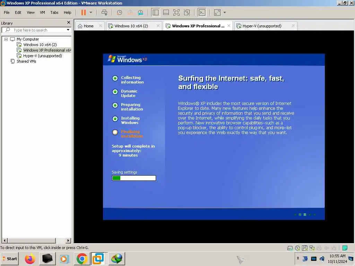Select the Windows XP Professional tab

(x=198, y=26)
